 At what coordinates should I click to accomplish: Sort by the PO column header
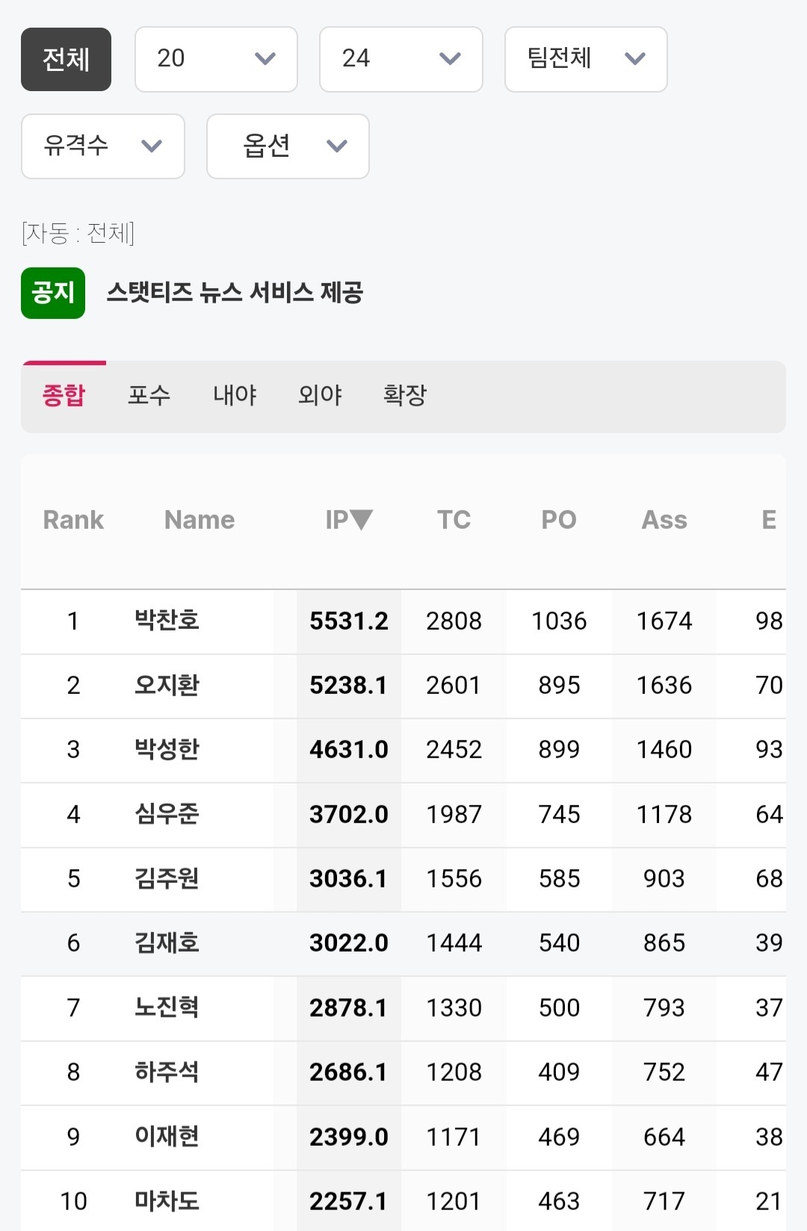[x=559, y=520]
